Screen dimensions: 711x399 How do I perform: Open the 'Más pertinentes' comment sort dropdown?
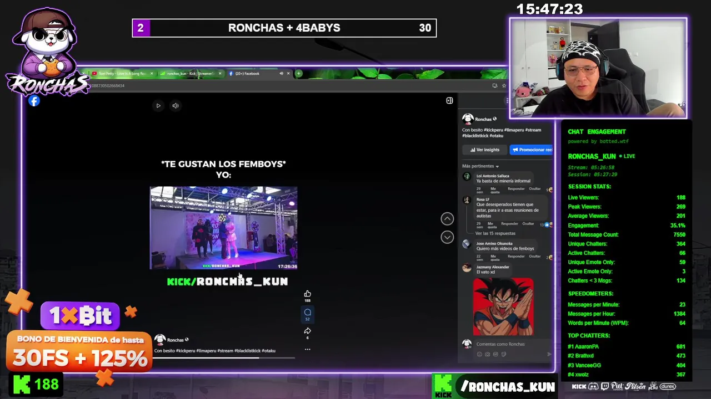(x=480, y=166)
